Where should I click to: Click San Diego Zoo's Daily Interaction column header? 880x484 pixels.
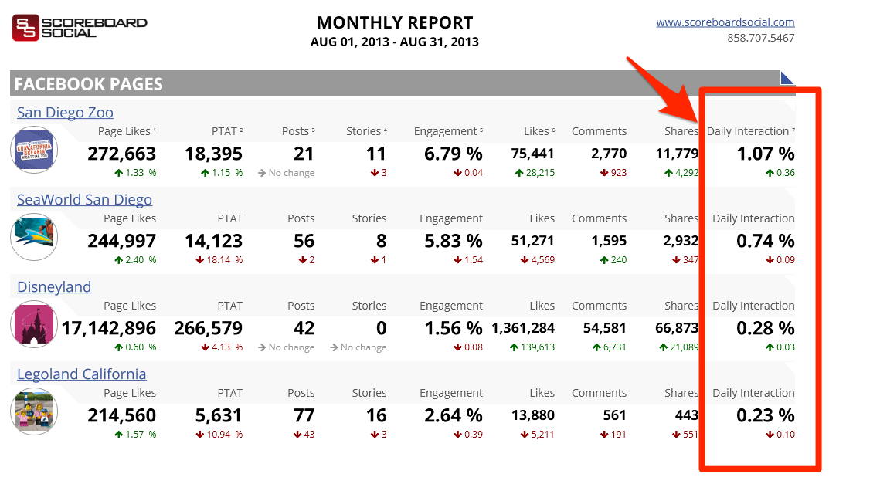click(x=751, y=131)
